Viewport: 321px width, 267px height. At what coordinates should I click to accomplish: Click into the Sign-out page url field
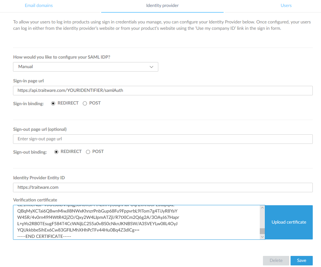[163, 139]
